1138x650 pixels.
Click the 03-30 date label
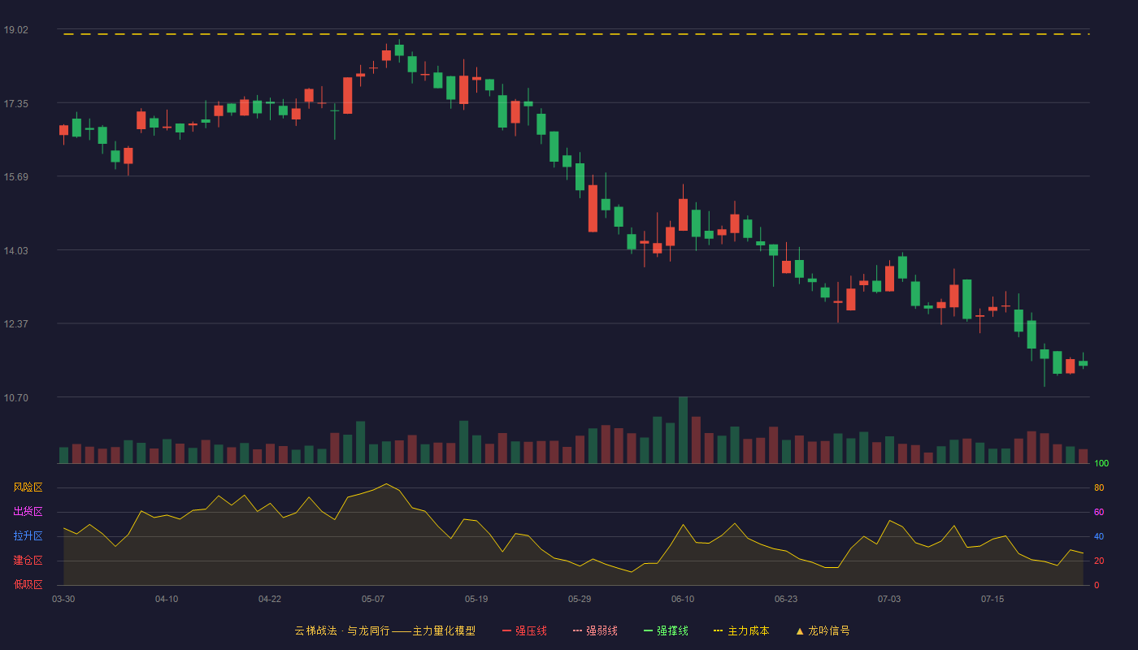pyautogui.click(x=63, y=599)
